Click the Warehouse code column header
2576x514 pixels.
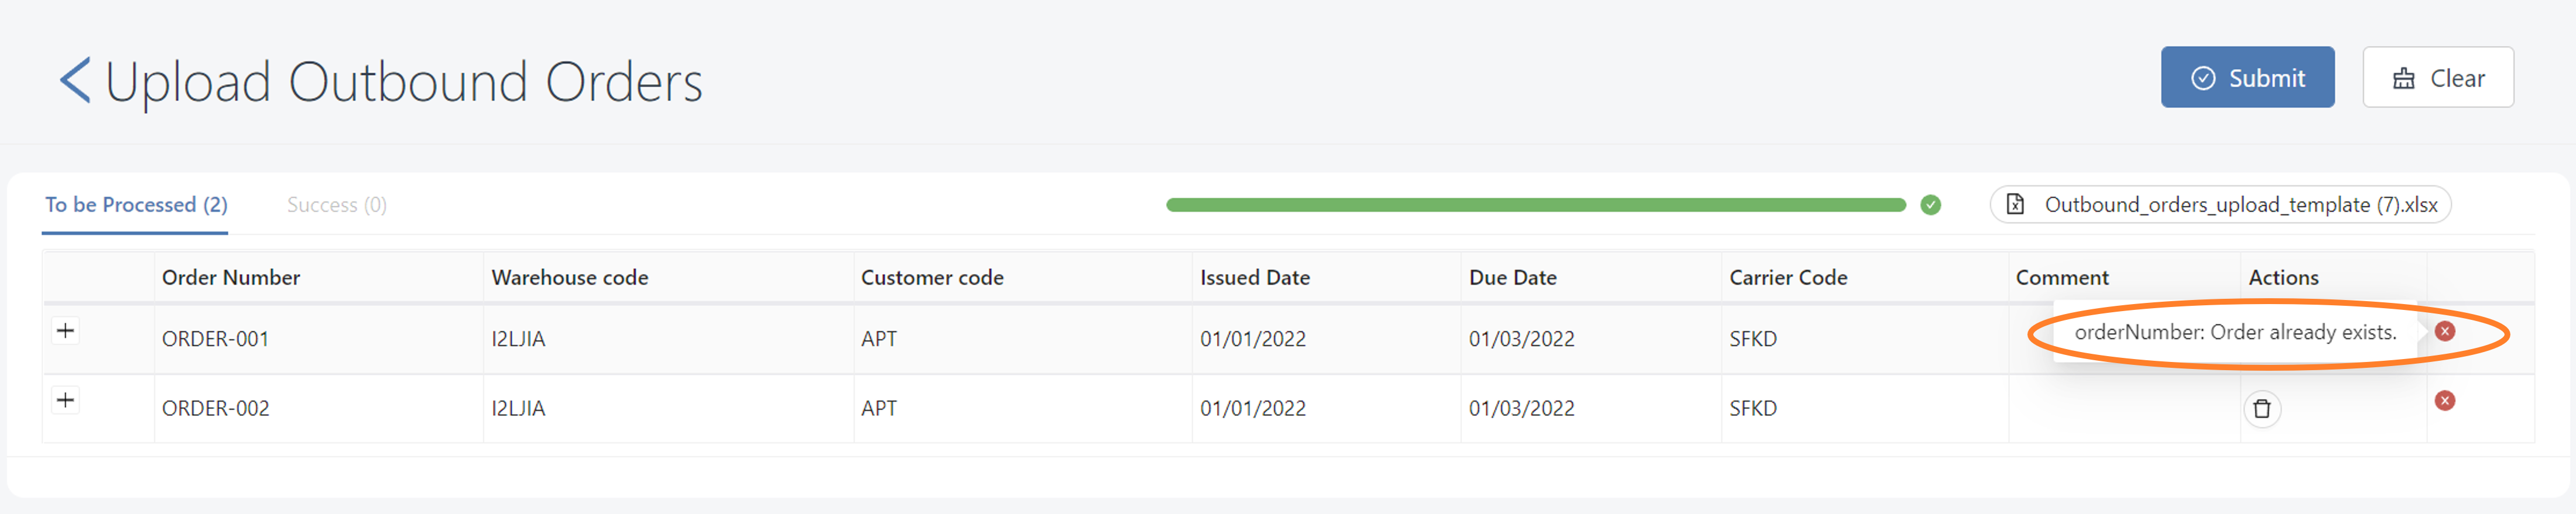coord(569,277)
